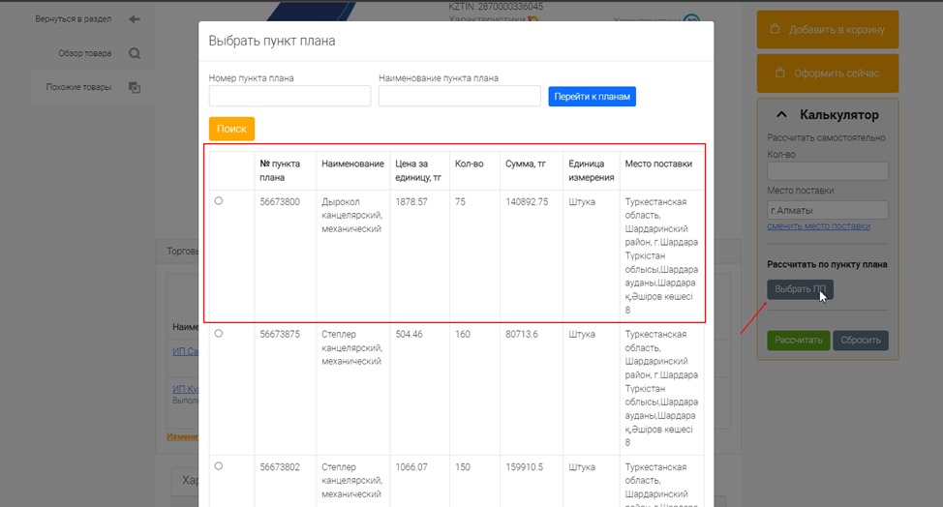Click the bag icon on Добавить в корзину
The width and height of the screenshot is (943, 507).
click(775, 30)
